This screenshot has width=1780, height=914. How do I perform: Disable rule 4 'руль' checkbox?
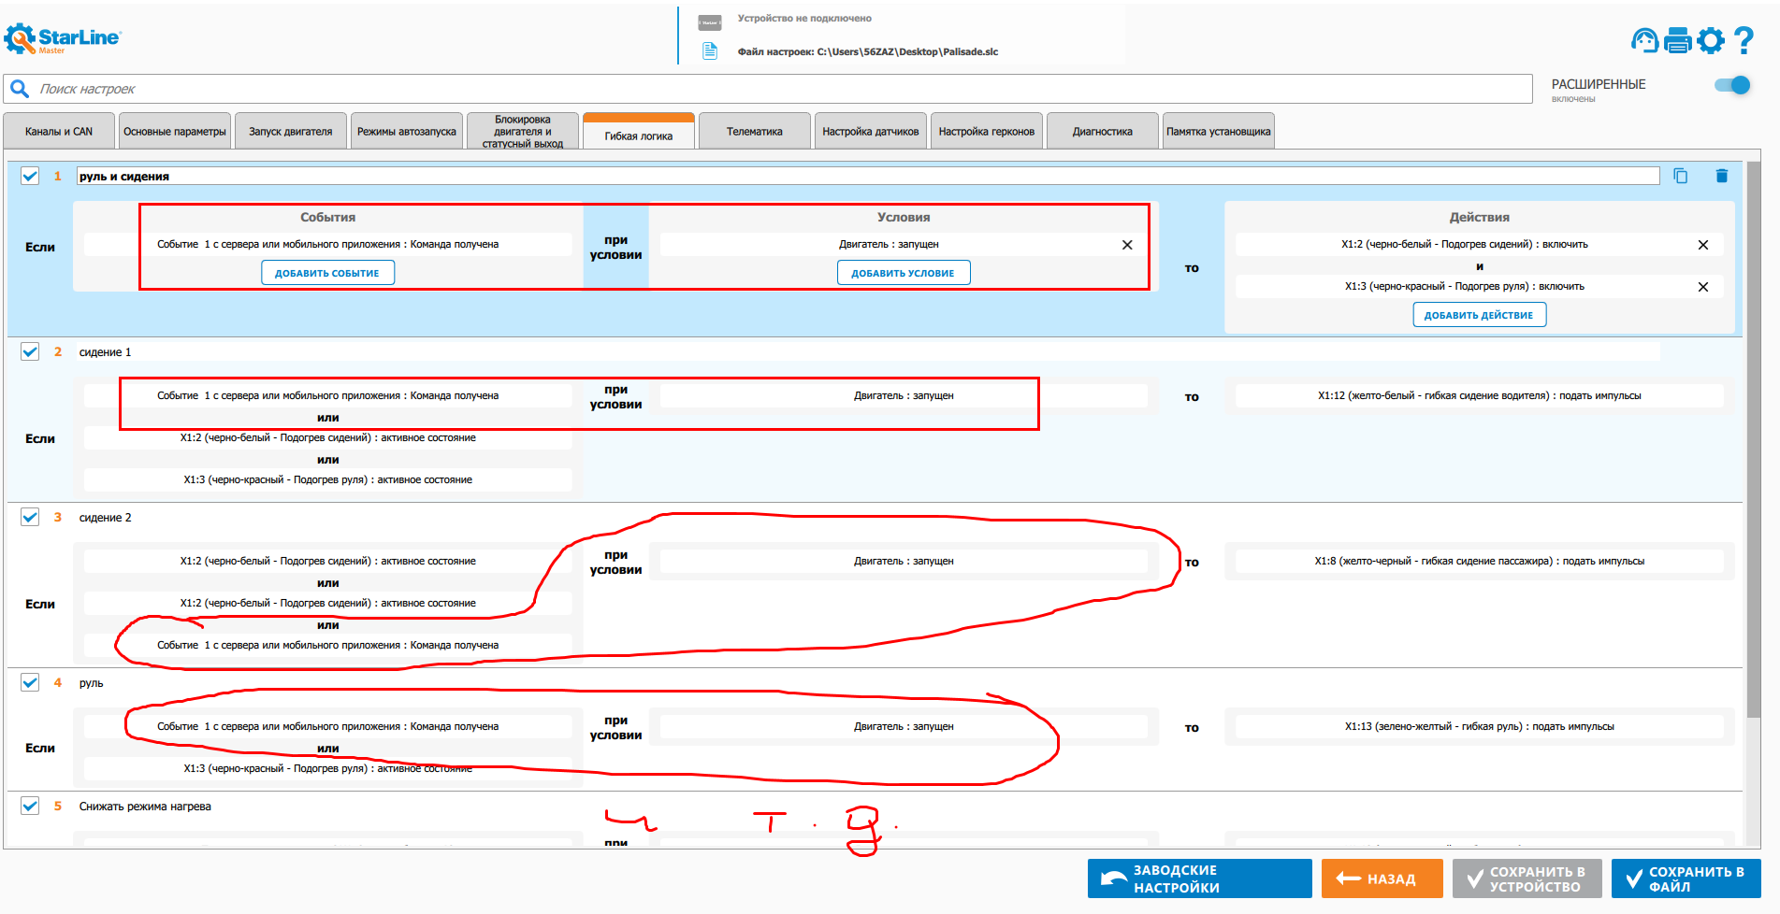[30, 682]
